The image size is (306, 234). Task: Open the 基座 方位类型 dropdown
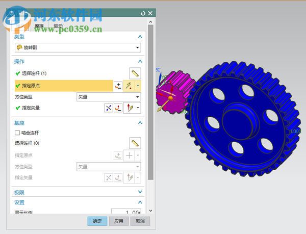109,167
